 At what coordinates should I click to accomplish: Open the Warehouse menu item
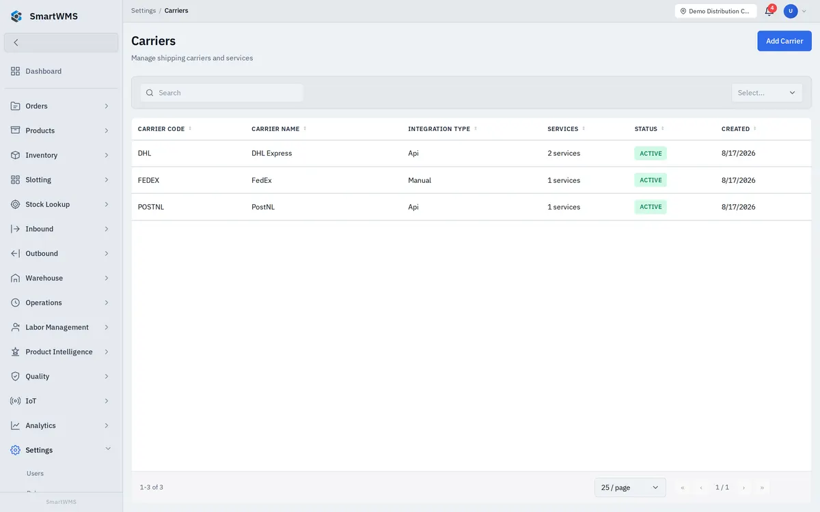coord(61,278)
